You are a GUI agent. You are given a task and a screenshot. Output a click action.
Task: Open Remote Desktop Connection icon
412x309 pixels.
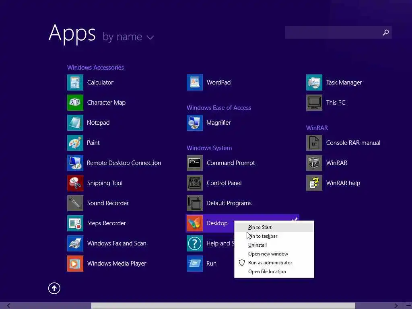(x=75, y=163)
